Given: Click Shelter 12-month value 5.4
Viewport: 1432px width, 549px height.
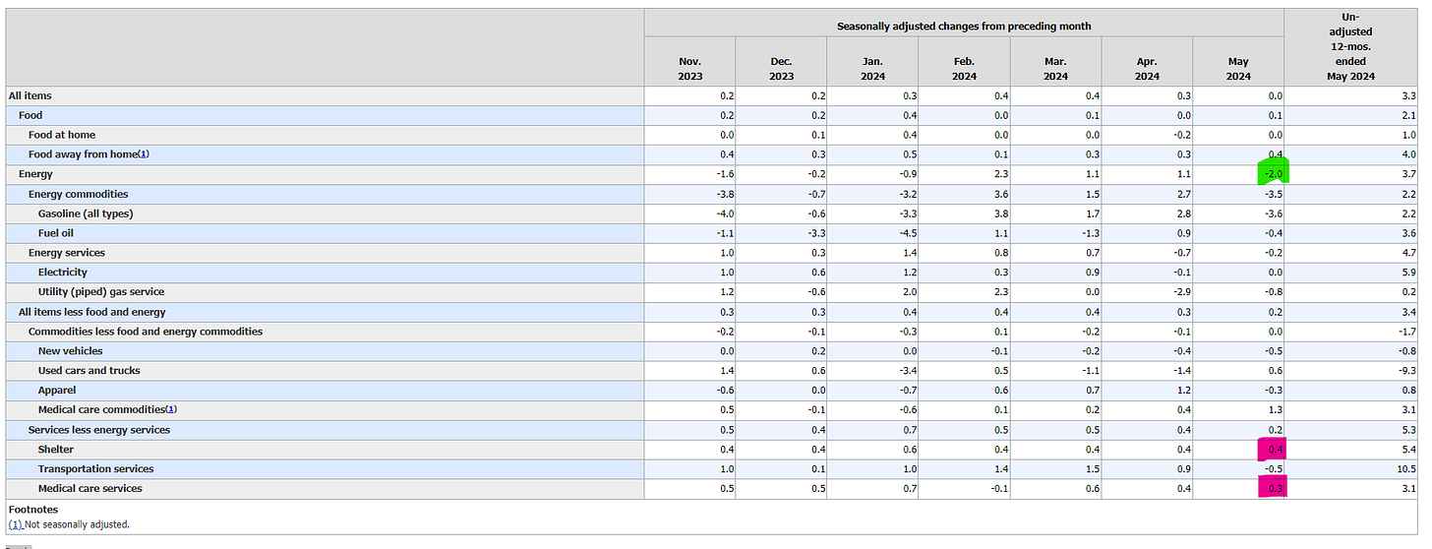Looking at the screenshot, I should 1408,450.
